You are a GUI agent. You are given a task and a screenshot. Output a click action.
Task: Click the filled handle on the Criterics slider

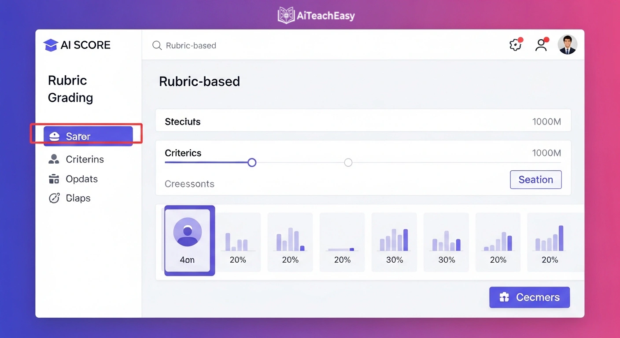click(252, 162)
